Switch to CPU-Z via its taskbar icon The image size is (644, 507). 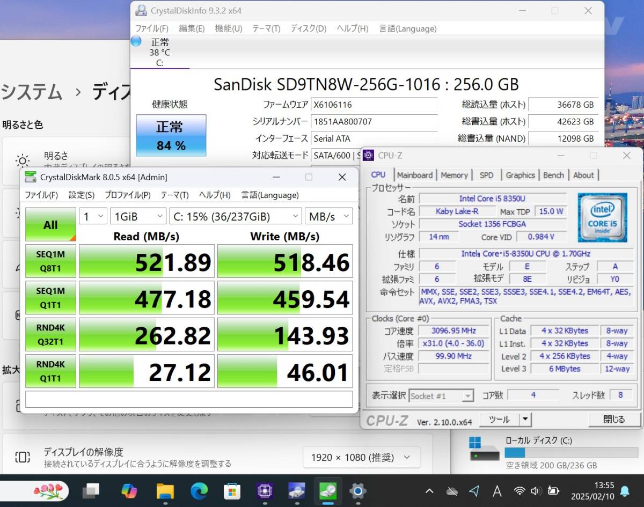[265, 490]
